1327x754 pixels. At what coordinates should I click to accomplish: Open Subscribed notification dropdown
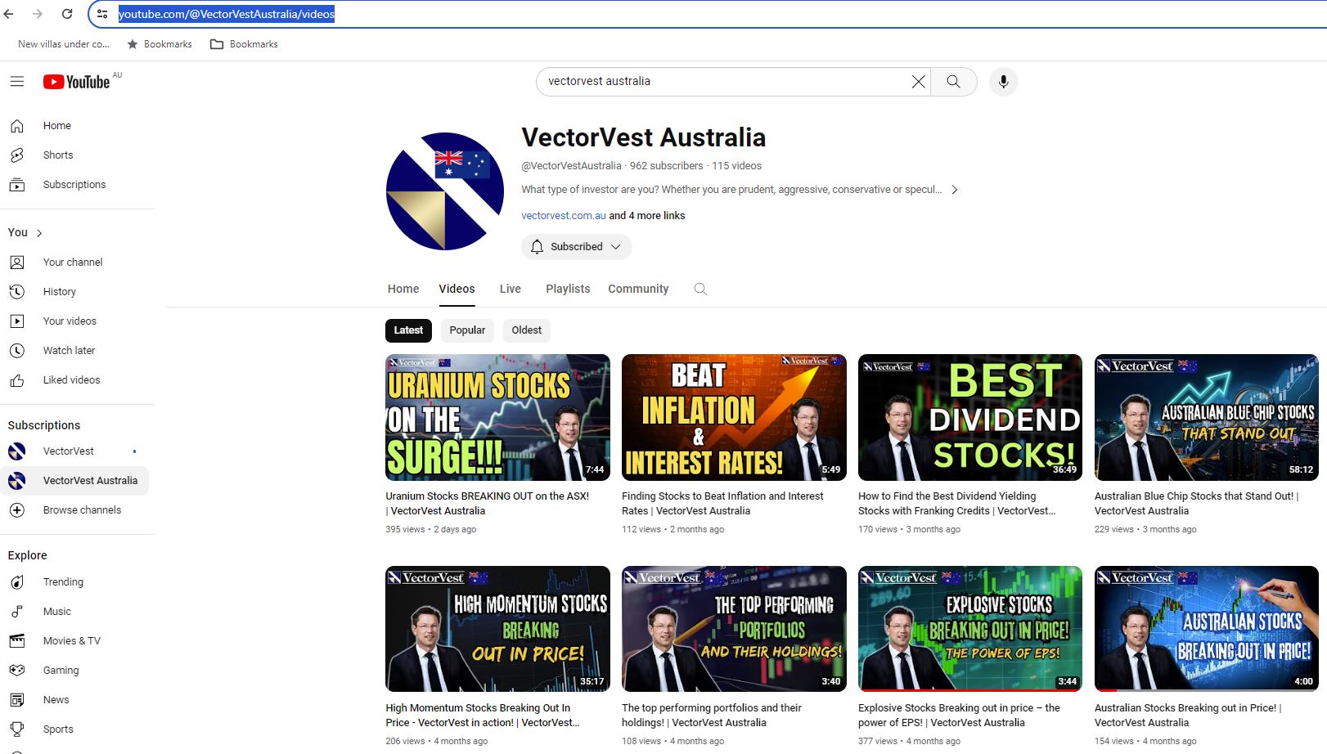click(x=576, y=247)
